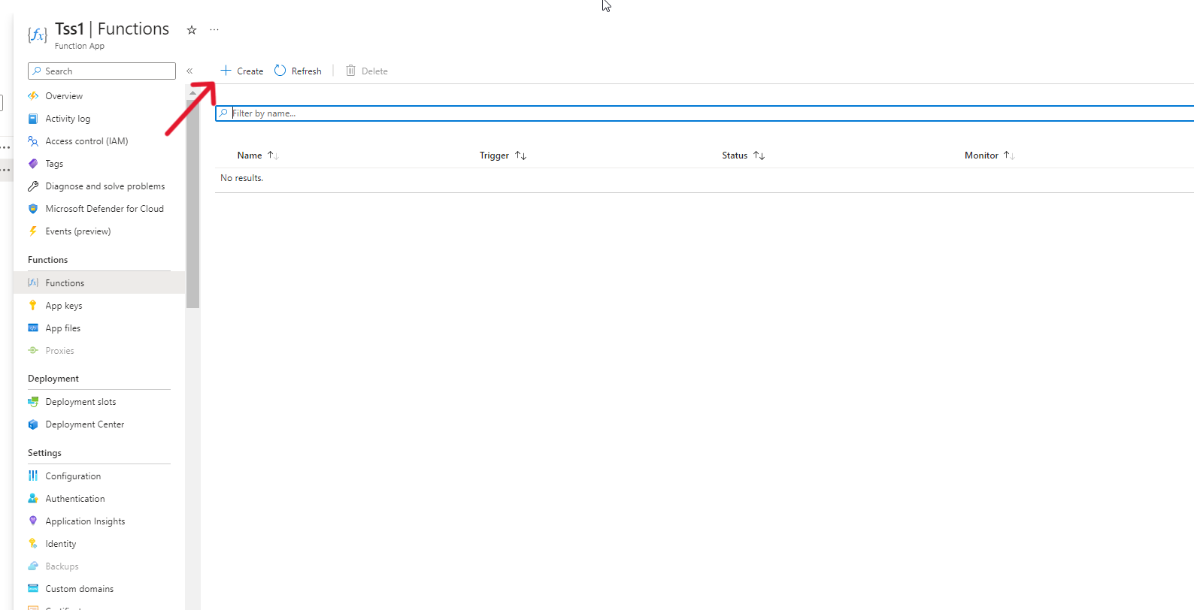
Task: Click the Custom domains icon
Action: [x=33, y=589]
